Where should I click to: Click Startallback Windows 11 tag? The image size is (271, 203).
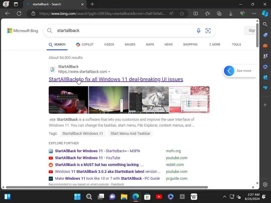(x=83, y=133)
